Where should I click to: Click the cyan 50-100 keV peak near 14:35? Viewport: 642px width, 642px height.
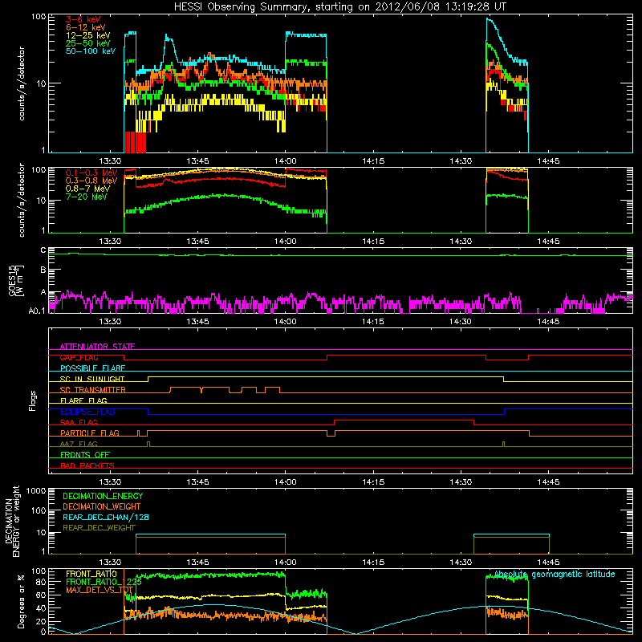point(490,19)
